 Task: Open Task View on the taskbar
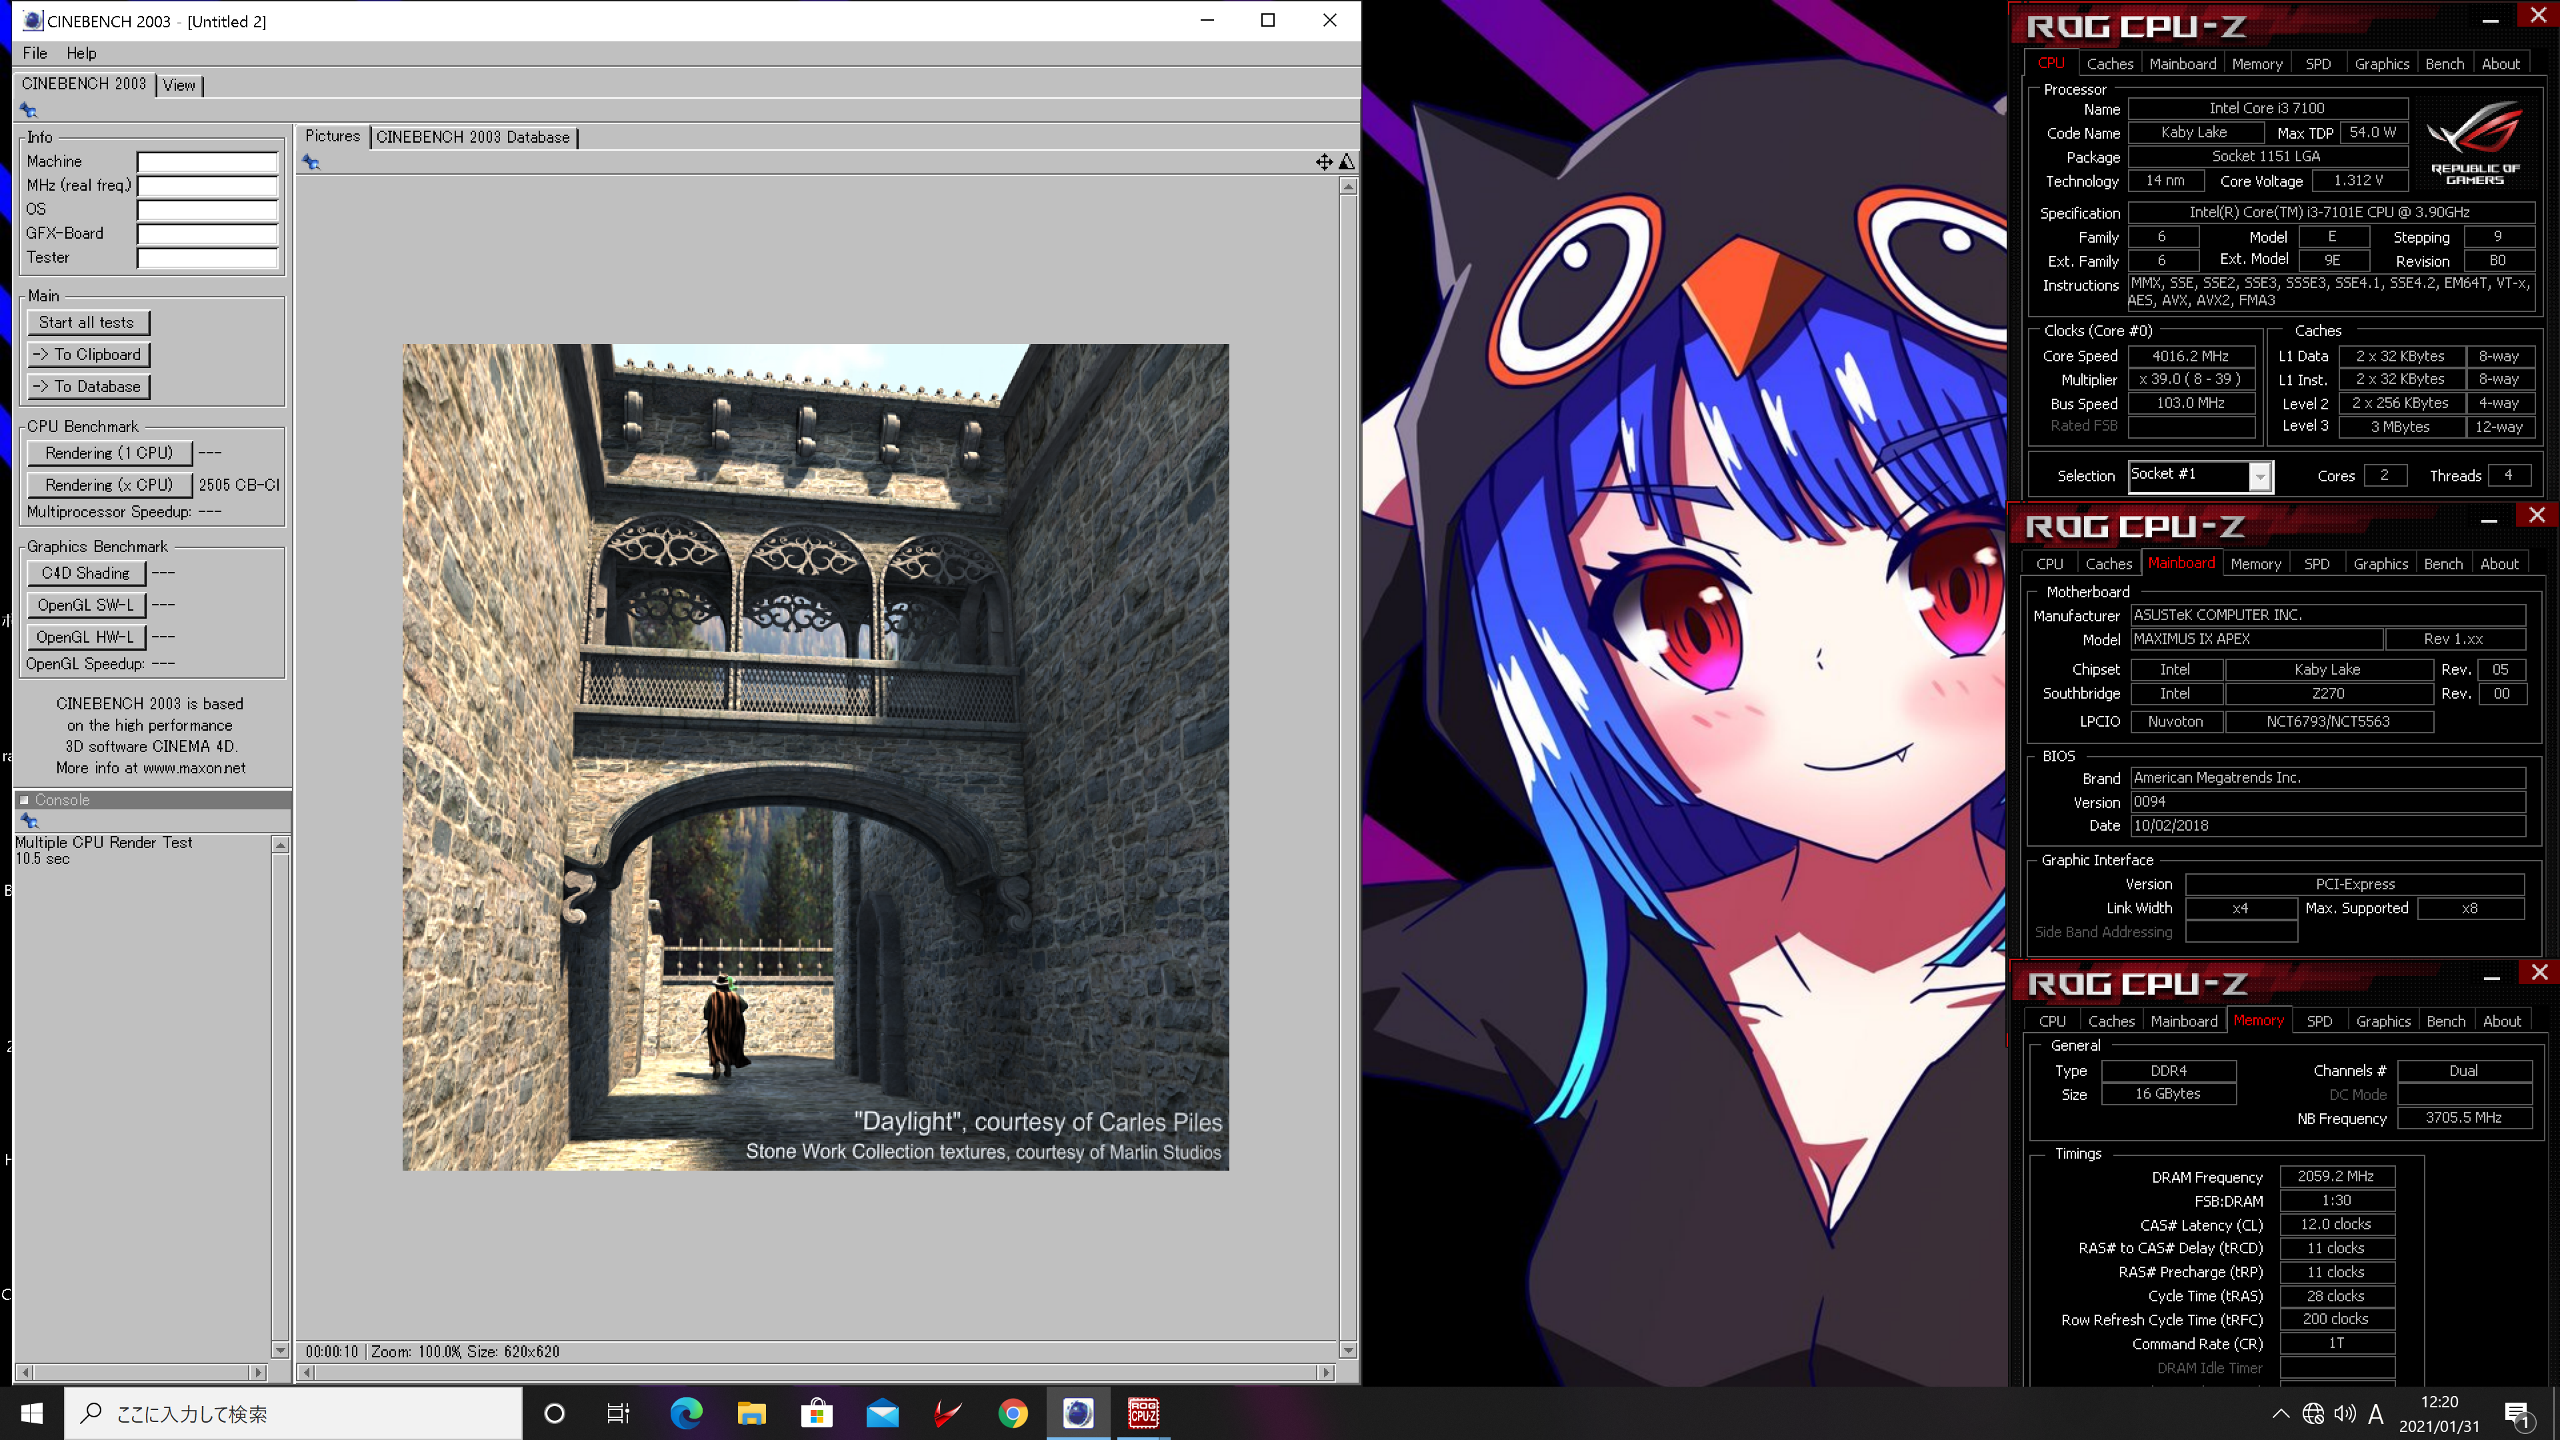(618, 1413)
